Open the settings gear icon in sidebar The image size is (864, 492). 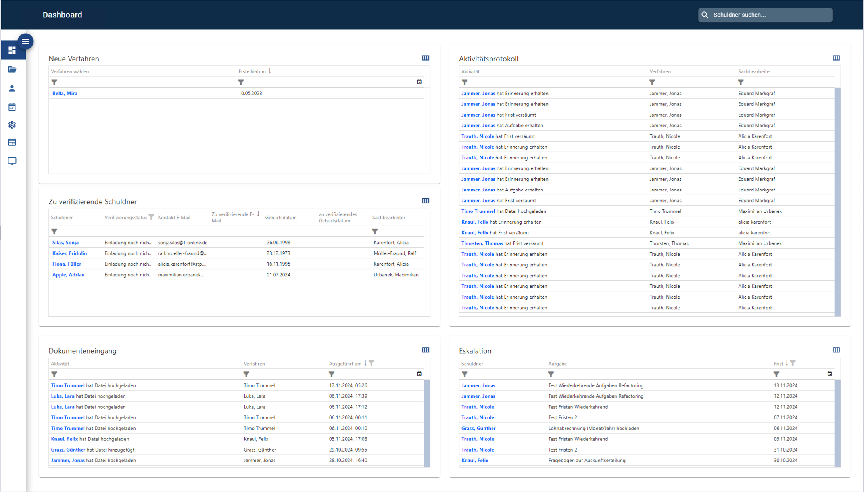[12, 125]
